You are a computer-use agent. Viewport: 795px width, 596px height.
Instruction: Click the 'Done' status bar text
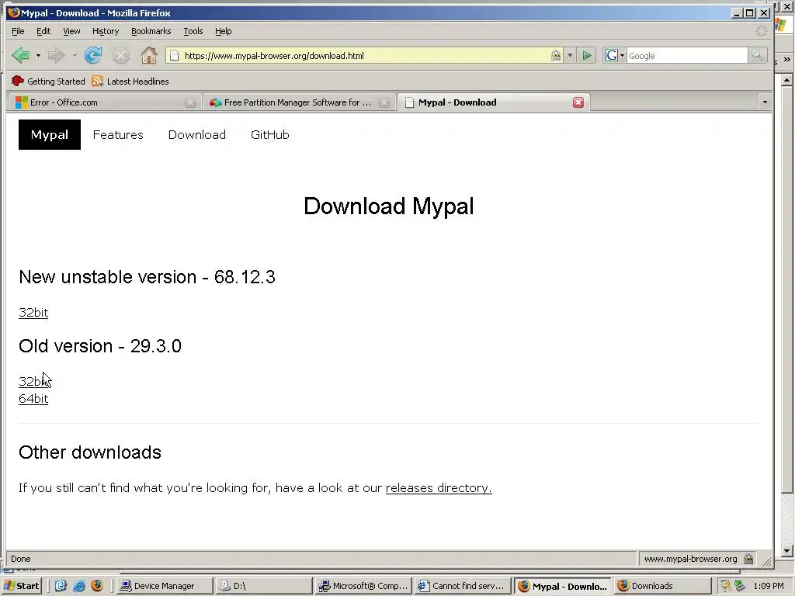[21, 559]
